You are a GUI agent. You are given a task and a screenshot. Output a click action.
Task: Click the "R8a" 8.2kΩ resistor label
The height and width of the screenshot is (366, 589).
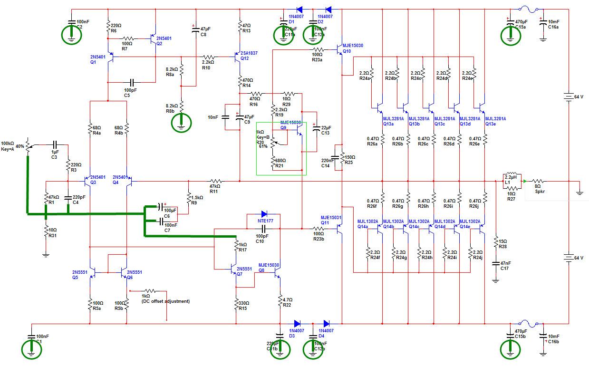[x=170, y=74]
